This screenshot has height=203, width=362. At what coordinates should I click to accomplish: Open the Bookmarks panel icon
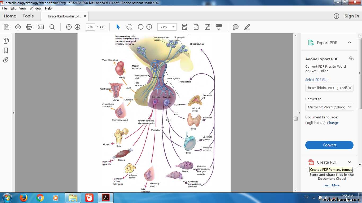click(x=6, y=50)
